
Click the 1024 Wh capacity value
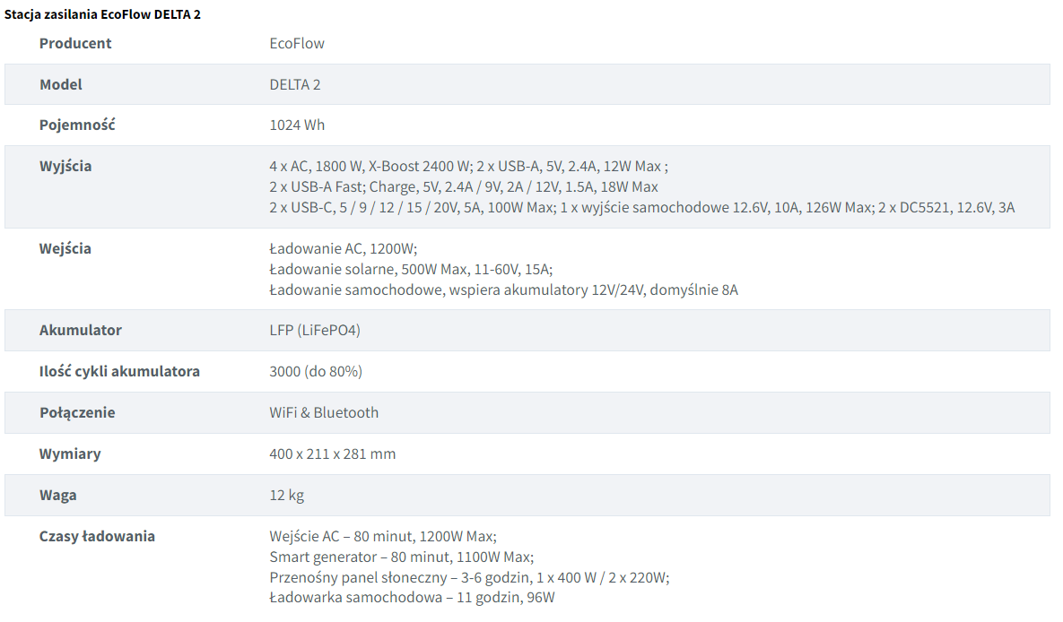click(x=297, y=125)
